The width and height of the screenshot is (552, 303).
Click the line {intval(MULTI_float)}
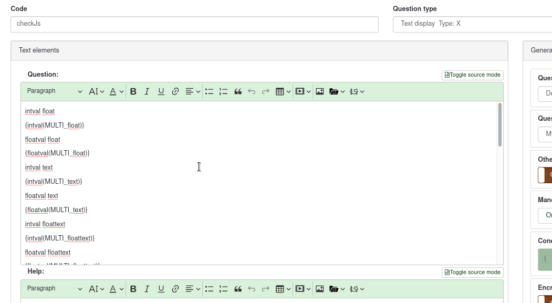coord(55,126)
